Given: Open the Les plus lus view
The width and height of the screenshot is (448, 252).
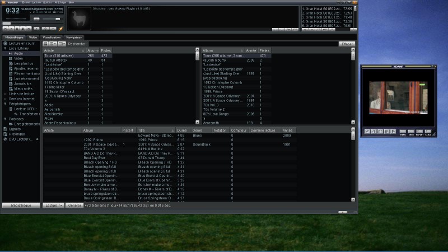Looking at the screenshot, I should (x=24, y=64).
